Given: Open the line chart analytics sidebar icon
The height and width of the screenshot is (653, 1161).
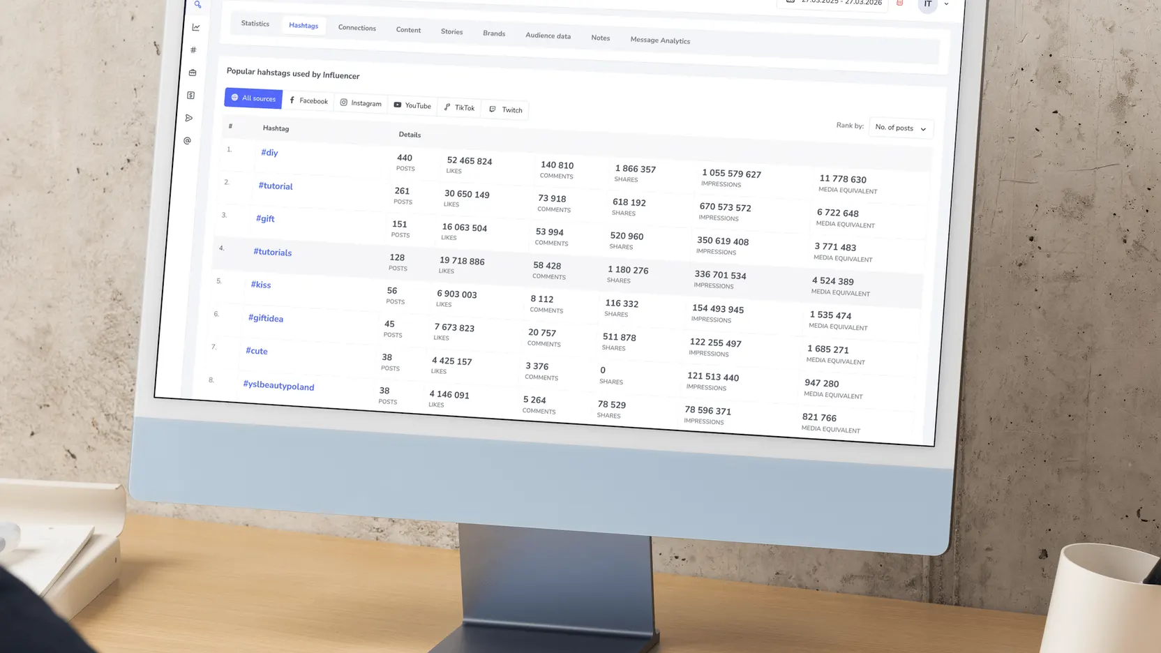Looking at the screenshot, I should (x=196, y=27).
